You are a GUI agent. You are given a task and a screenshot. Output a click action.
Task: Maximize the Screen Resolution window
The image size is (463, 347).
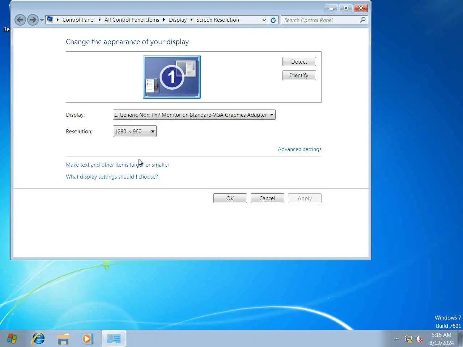pyautogui.click(x=346, y=8)
